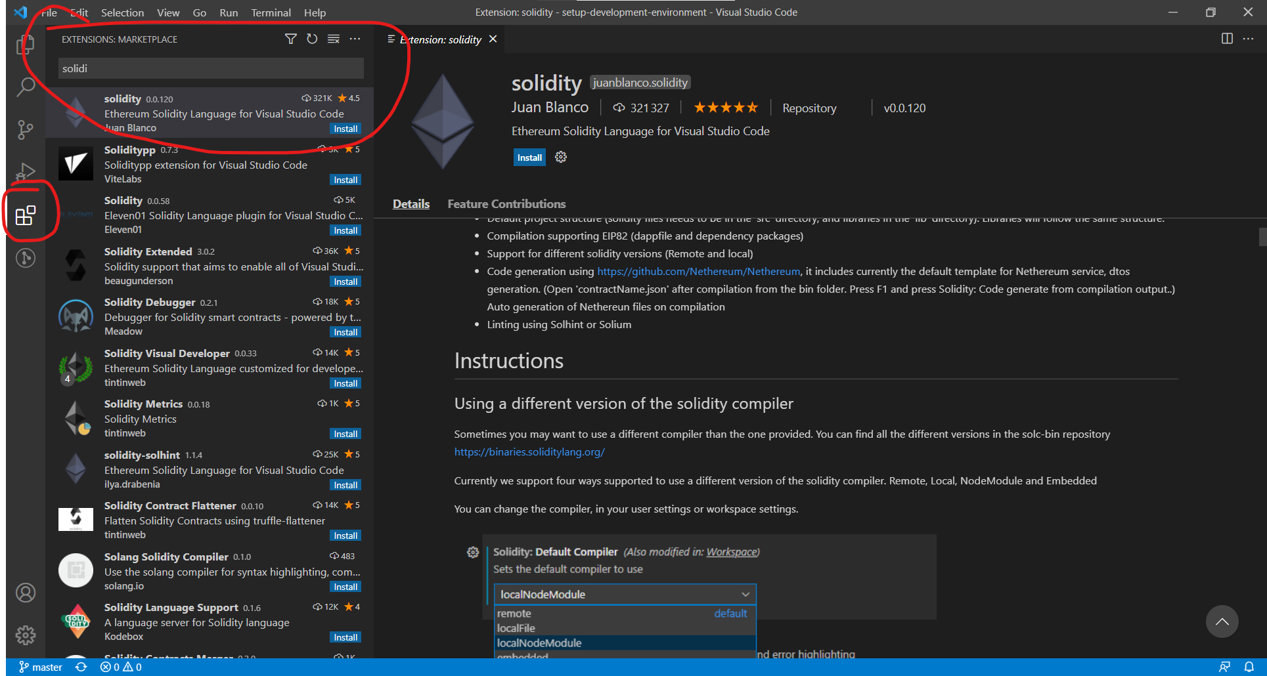Screen dimensions: 1267x676
Task: Split the editor using the split icon
Action: (1227, 39)
